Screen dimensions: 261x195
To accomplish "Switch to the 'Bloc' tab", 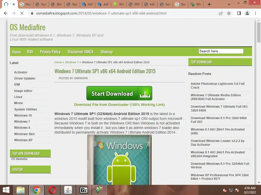I will pyautogui.click(x=57, y=4).
